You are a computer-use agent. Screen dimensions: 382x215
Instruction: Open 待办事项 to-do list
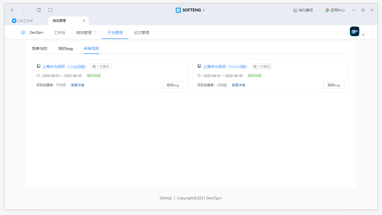pos(303,10)
